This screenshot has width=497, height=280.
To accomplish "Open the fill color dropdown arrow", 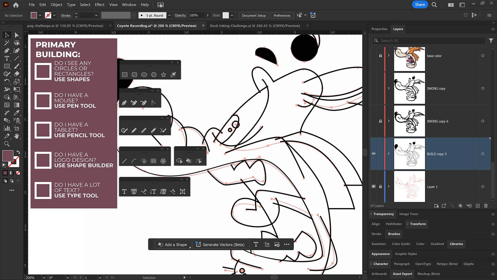I will coord(40,15).
